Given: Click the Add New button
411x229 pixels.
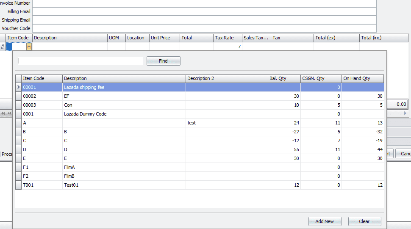Looking at the screenshot, I should click(x=324, y=221).
